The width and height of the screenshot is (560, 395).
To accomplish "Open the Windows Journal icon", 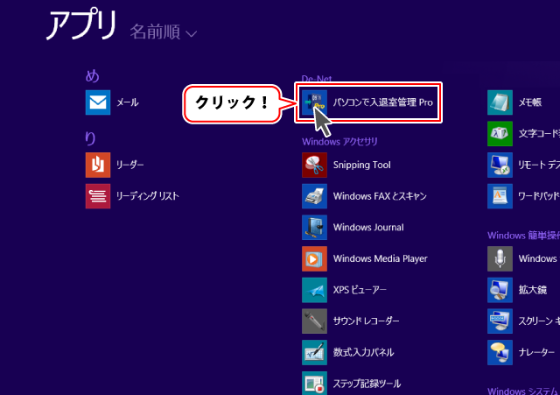I will (x=314, y=227).
